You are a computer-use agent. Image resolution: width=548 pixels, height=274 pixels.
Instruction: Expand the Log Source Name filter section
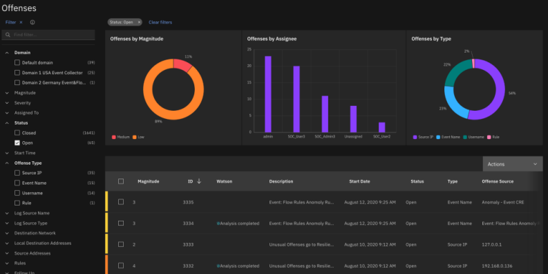[x=7, y=213]
